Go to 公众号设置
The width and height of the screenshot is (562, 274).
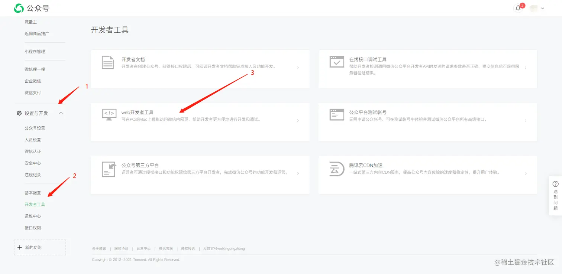point(35,128)
